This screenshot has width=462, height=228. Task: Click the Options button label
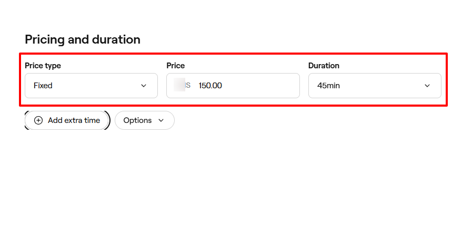pos(137,120)
